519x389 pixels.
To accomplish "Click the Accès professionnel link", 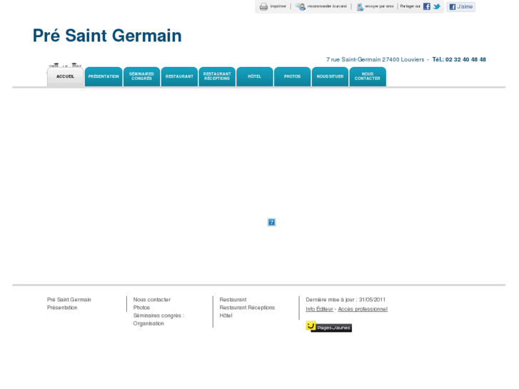I will 363,309.
